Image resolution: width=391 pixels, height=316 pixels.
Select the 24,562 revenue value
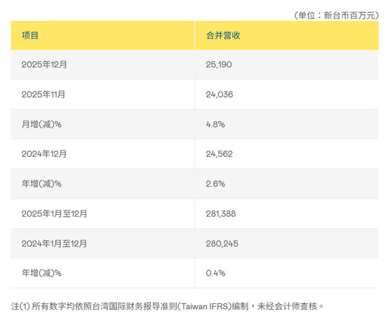[220, 154]
